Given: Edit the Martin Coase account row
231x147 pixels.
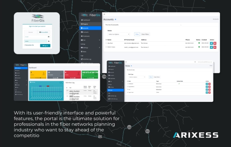Looking at the screenshot, I should point(211,47).
